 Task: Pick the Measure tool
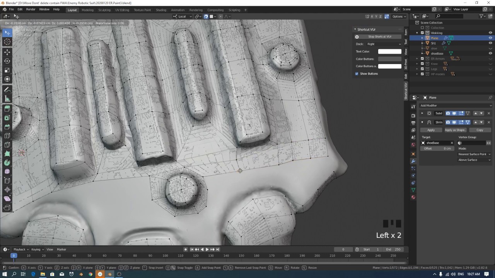pyautogui.click(x=7, y=99)
